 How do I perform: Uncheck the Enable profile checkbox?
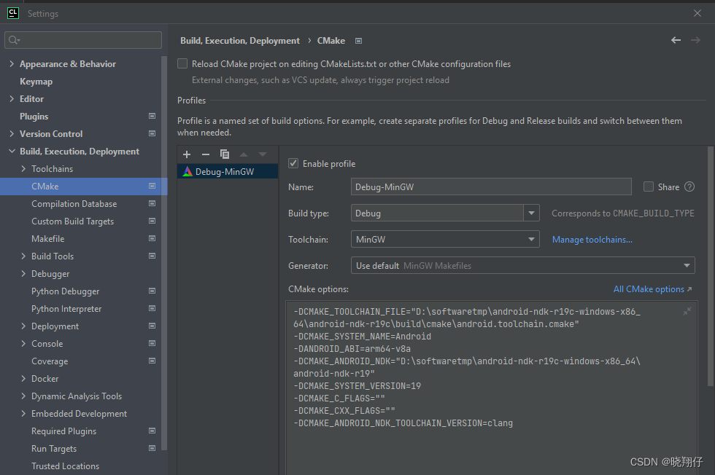(293, 163)
